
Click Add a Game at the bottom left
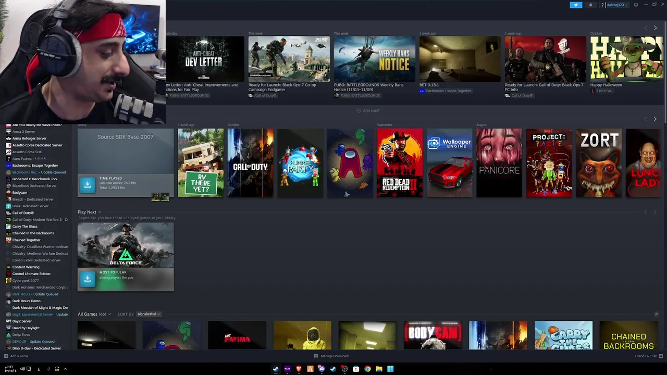point(16,356)
